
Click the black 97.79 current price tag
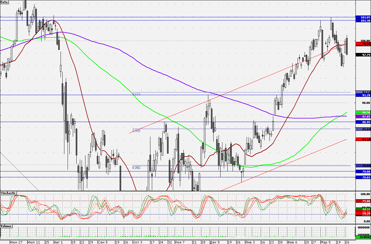tap(363, 55)
